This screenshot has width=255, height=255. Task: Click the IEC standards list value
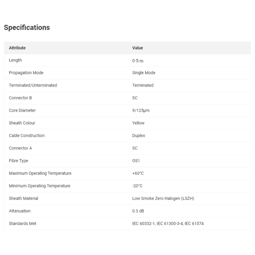[168, 224]
